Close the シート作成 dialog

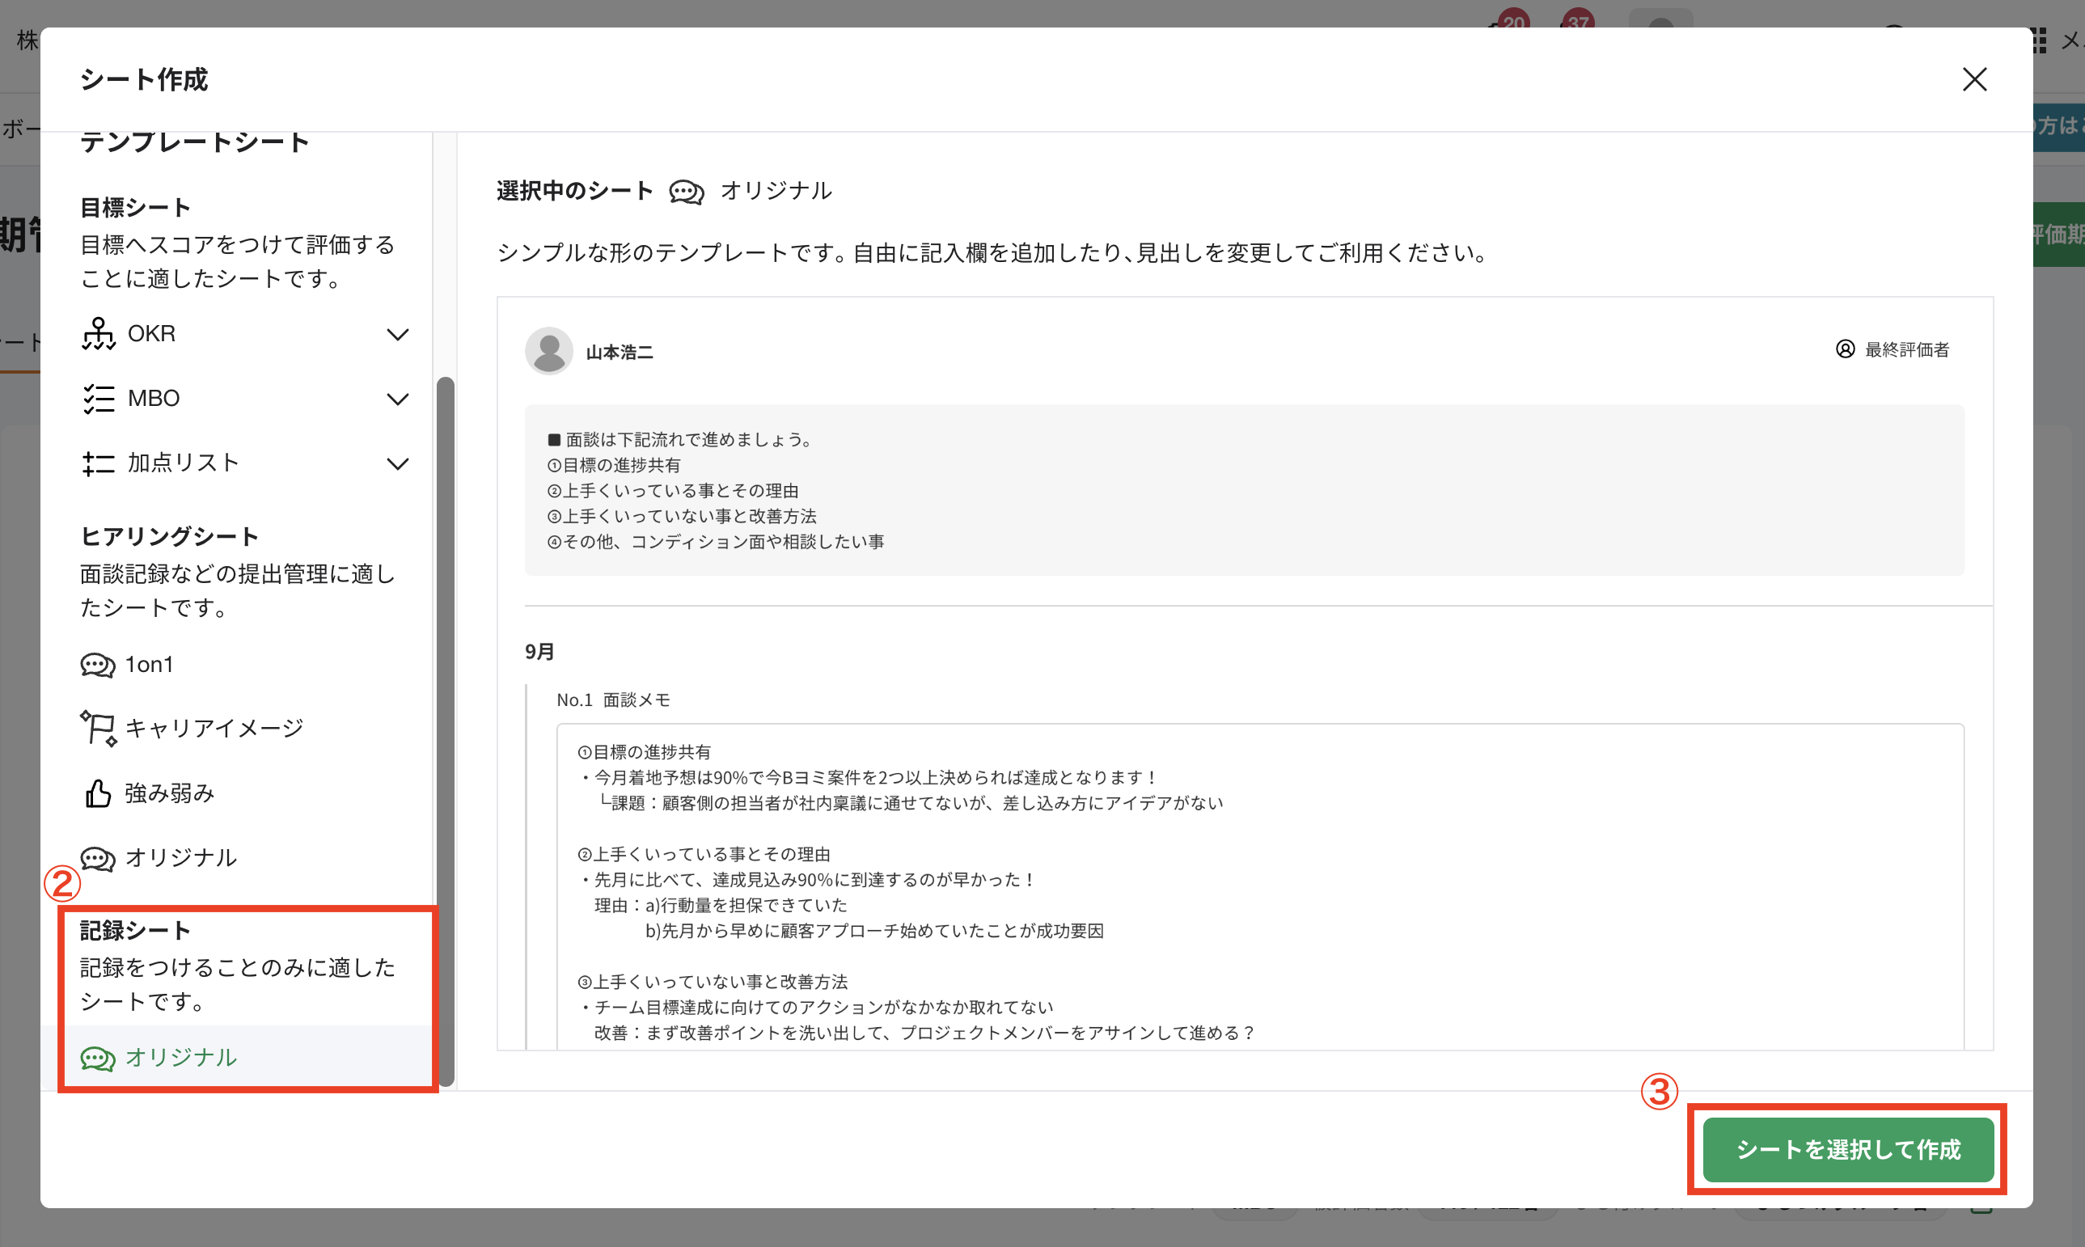1974,80
